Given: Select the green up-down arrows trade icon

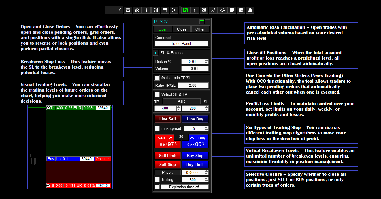Looking at the screenshot, I should pos(185,10).
